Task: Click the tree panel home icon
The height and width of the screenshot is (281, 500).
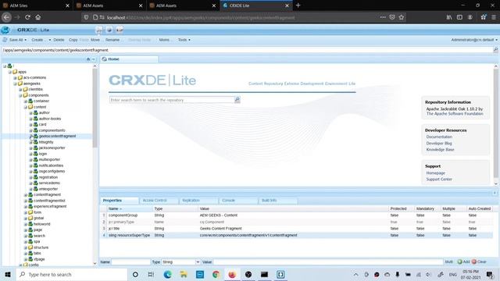Action: point(88,59)
